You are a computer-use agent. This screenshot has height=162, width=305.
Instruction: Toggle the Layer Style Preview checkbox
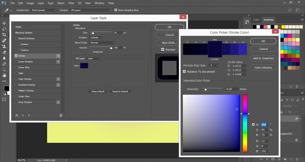coord(163,49)
